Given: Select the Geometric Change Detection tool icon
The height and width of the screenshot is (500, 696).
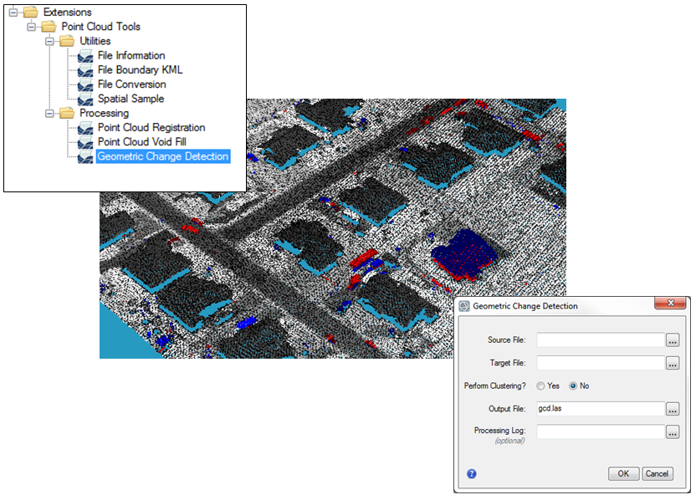Looking at the screenshot, I should coord(84,156).
